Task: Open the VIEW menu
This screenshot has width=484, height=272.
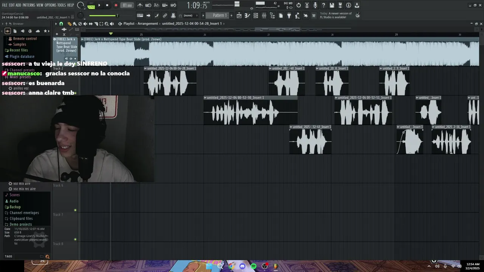Action: [x=40, y=5]
